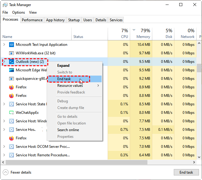The width and height of the screenshot is (202, 180).
Task: Choose End task in context menu
Action: pos(64,79)
